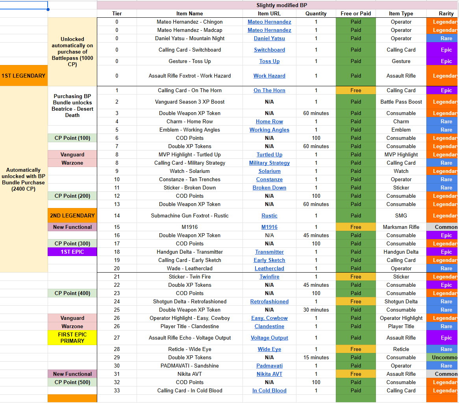
Task: Follow the In Cold Blood link
Action: click(x=269, y=391)
